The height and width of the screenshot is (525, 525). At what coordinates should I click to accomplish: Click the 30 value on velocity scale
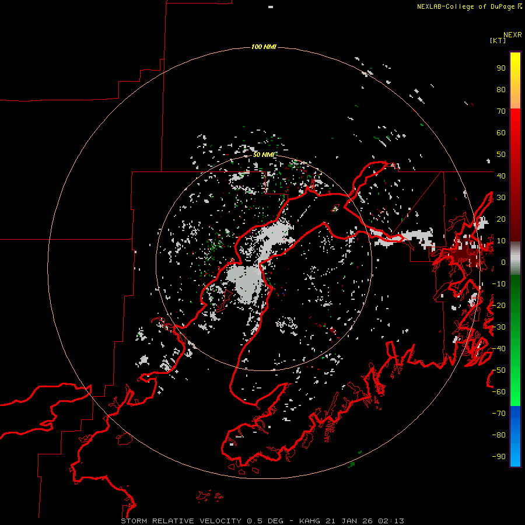pyautogui.click(x=501, y=198)
